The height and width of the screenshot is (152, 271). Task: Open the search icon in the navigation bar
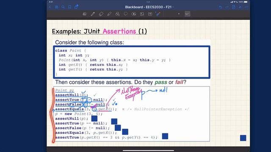click(x=63, y=7)
